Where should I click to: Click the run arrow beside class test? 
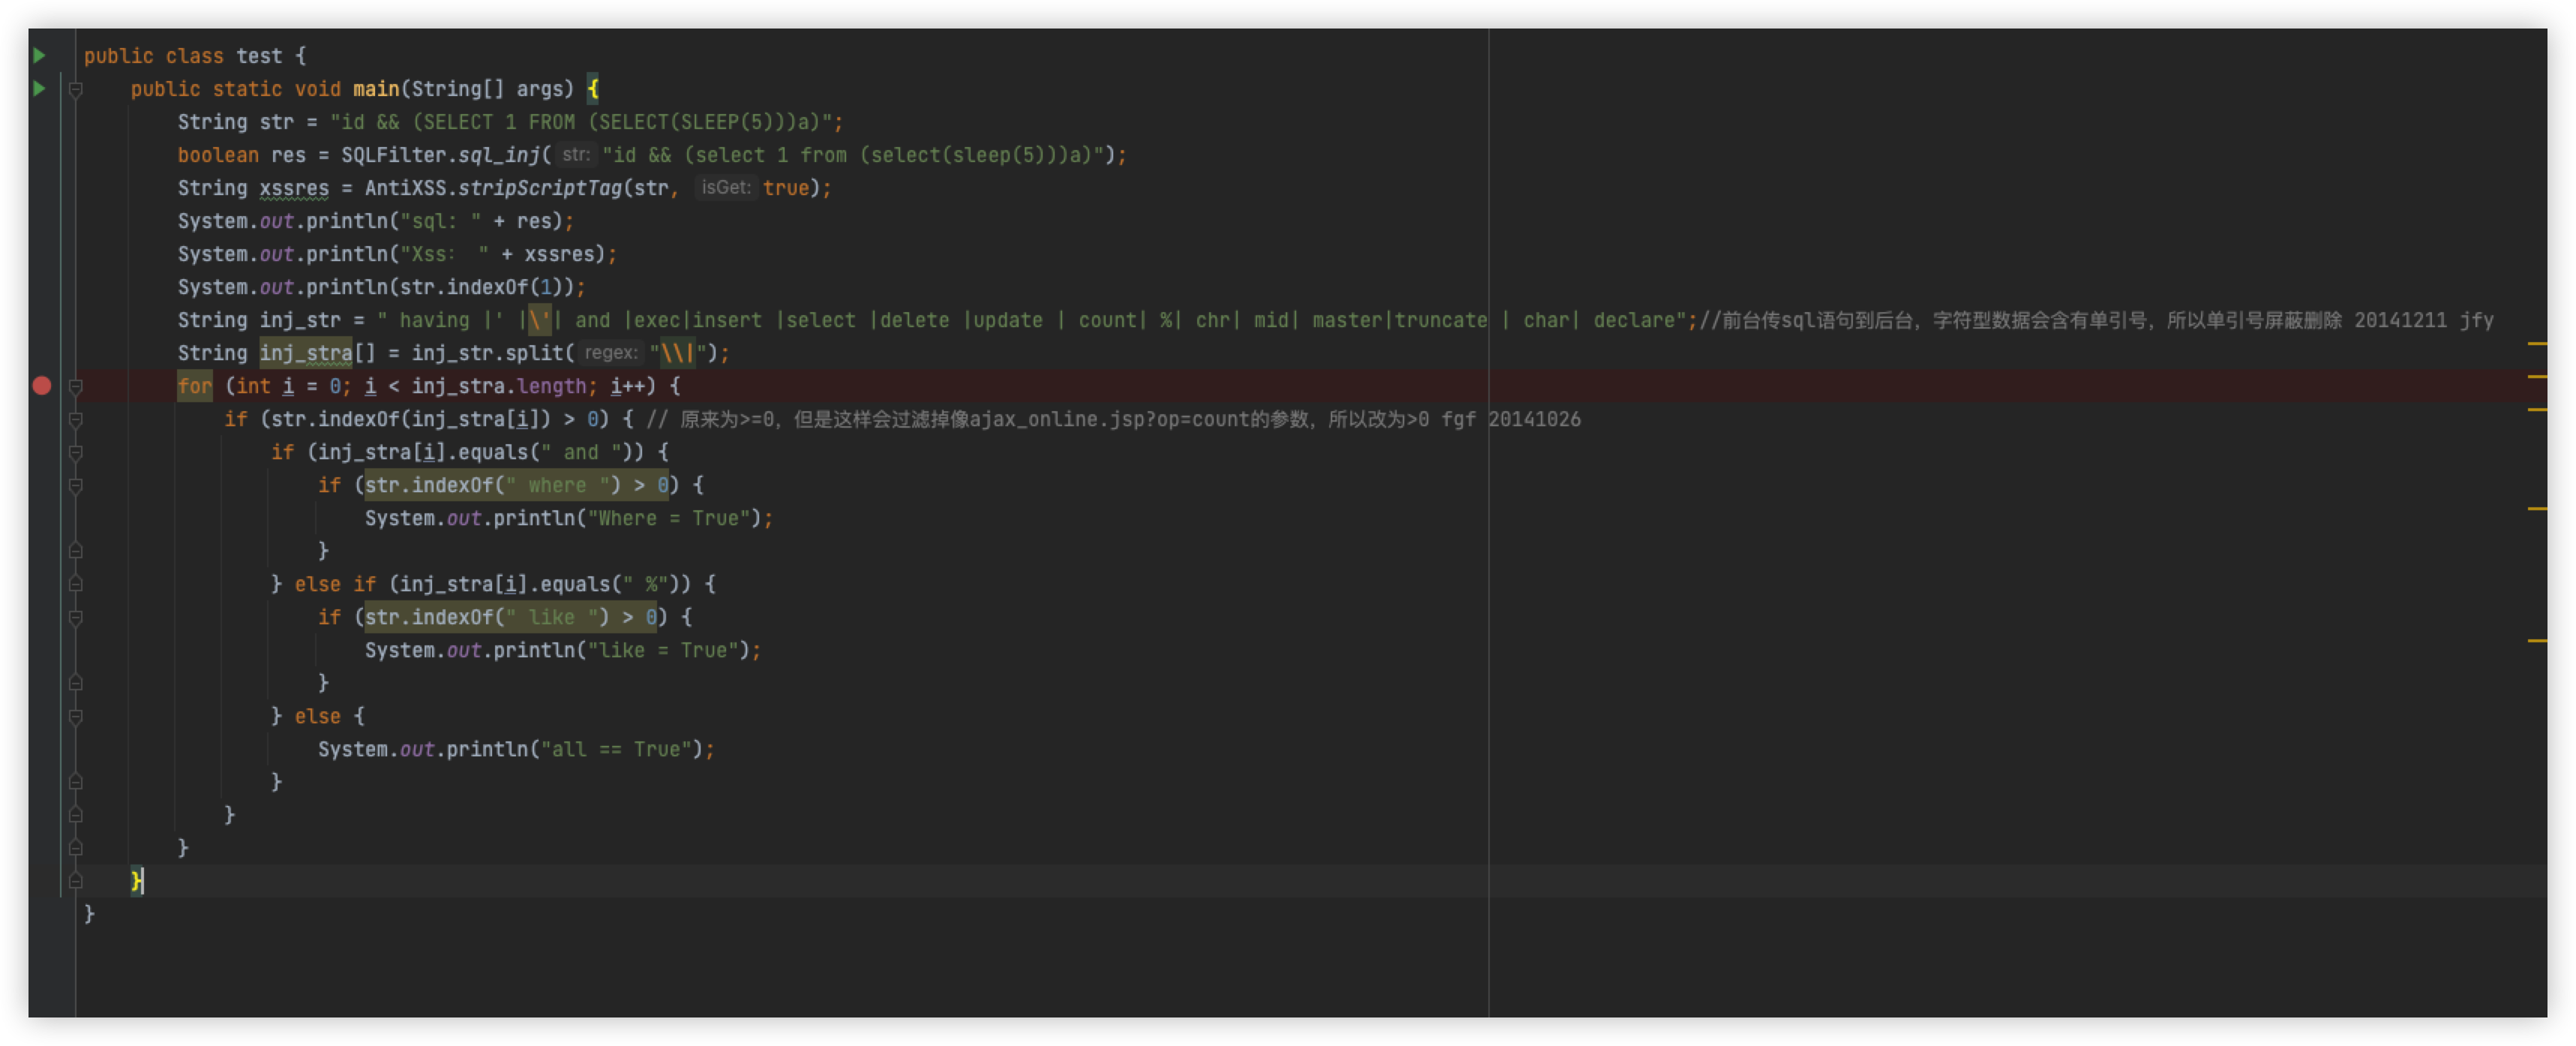39,56
